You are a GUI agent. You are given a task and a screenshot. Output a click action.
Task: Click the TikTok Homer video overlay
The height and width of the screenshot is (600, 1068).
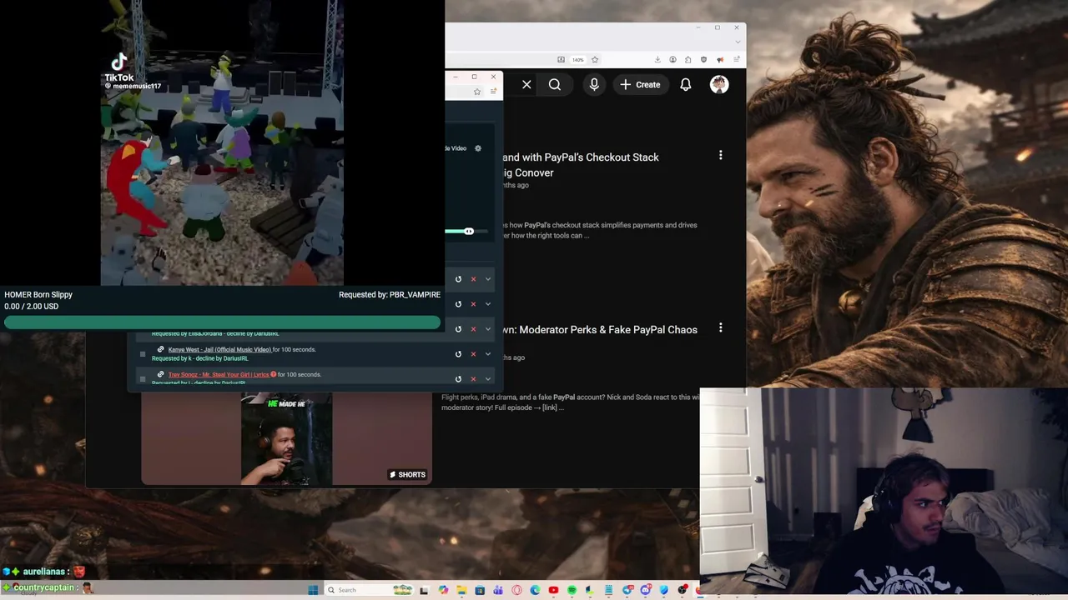[222, 143]
